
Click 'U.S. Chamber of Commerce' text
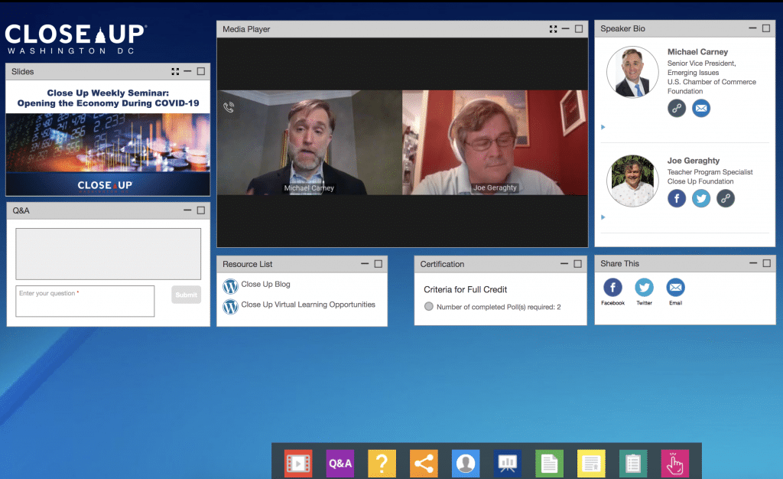[x=712, y=82]
